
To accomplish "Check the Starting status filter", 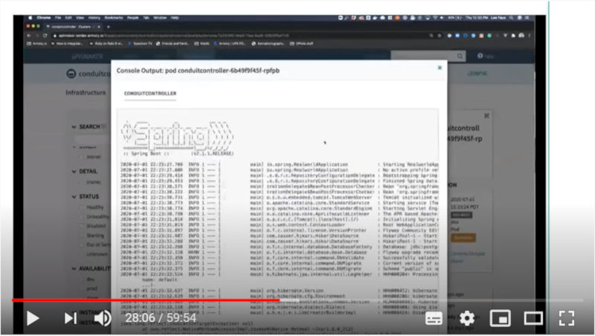I will coord(82,236).
